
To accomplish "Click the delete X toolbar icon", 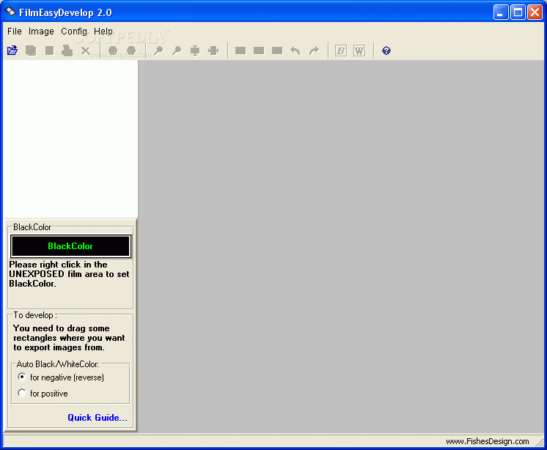I will [86, 51].
